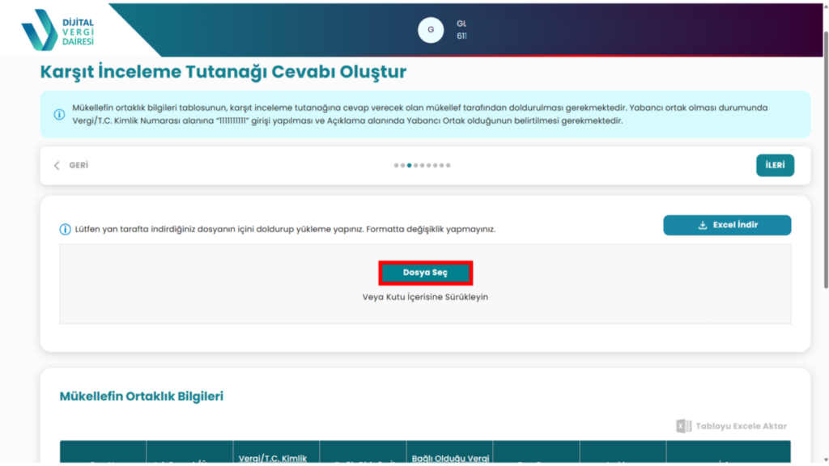Click the active third step dot
829x466 pixels.
(x=409, y=165)
